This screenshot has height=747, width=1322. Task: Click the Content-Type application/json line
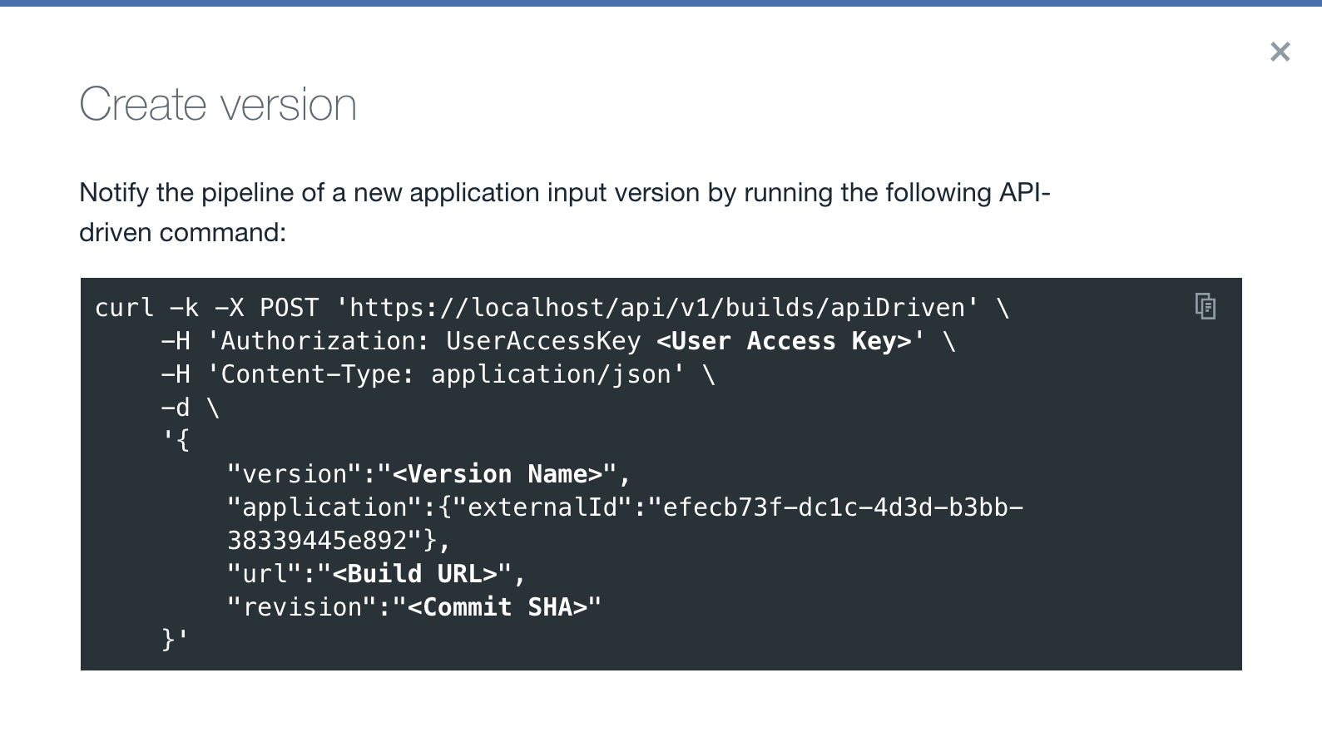coord(433,374)
